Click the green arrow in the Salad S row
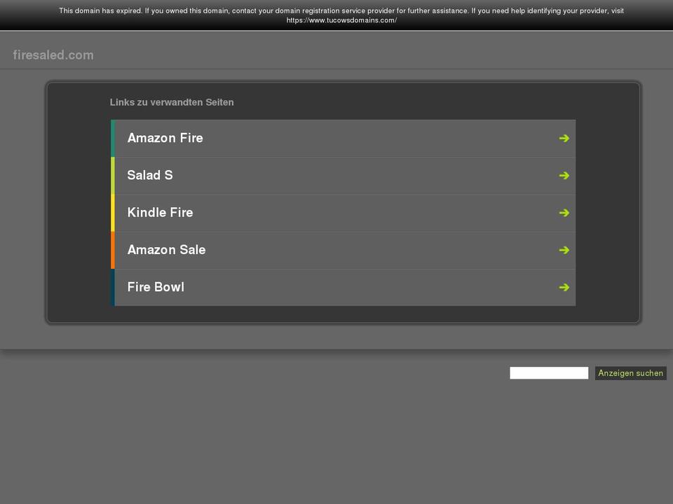The height and width of the screenshot is (504, 673). (564, 175)
